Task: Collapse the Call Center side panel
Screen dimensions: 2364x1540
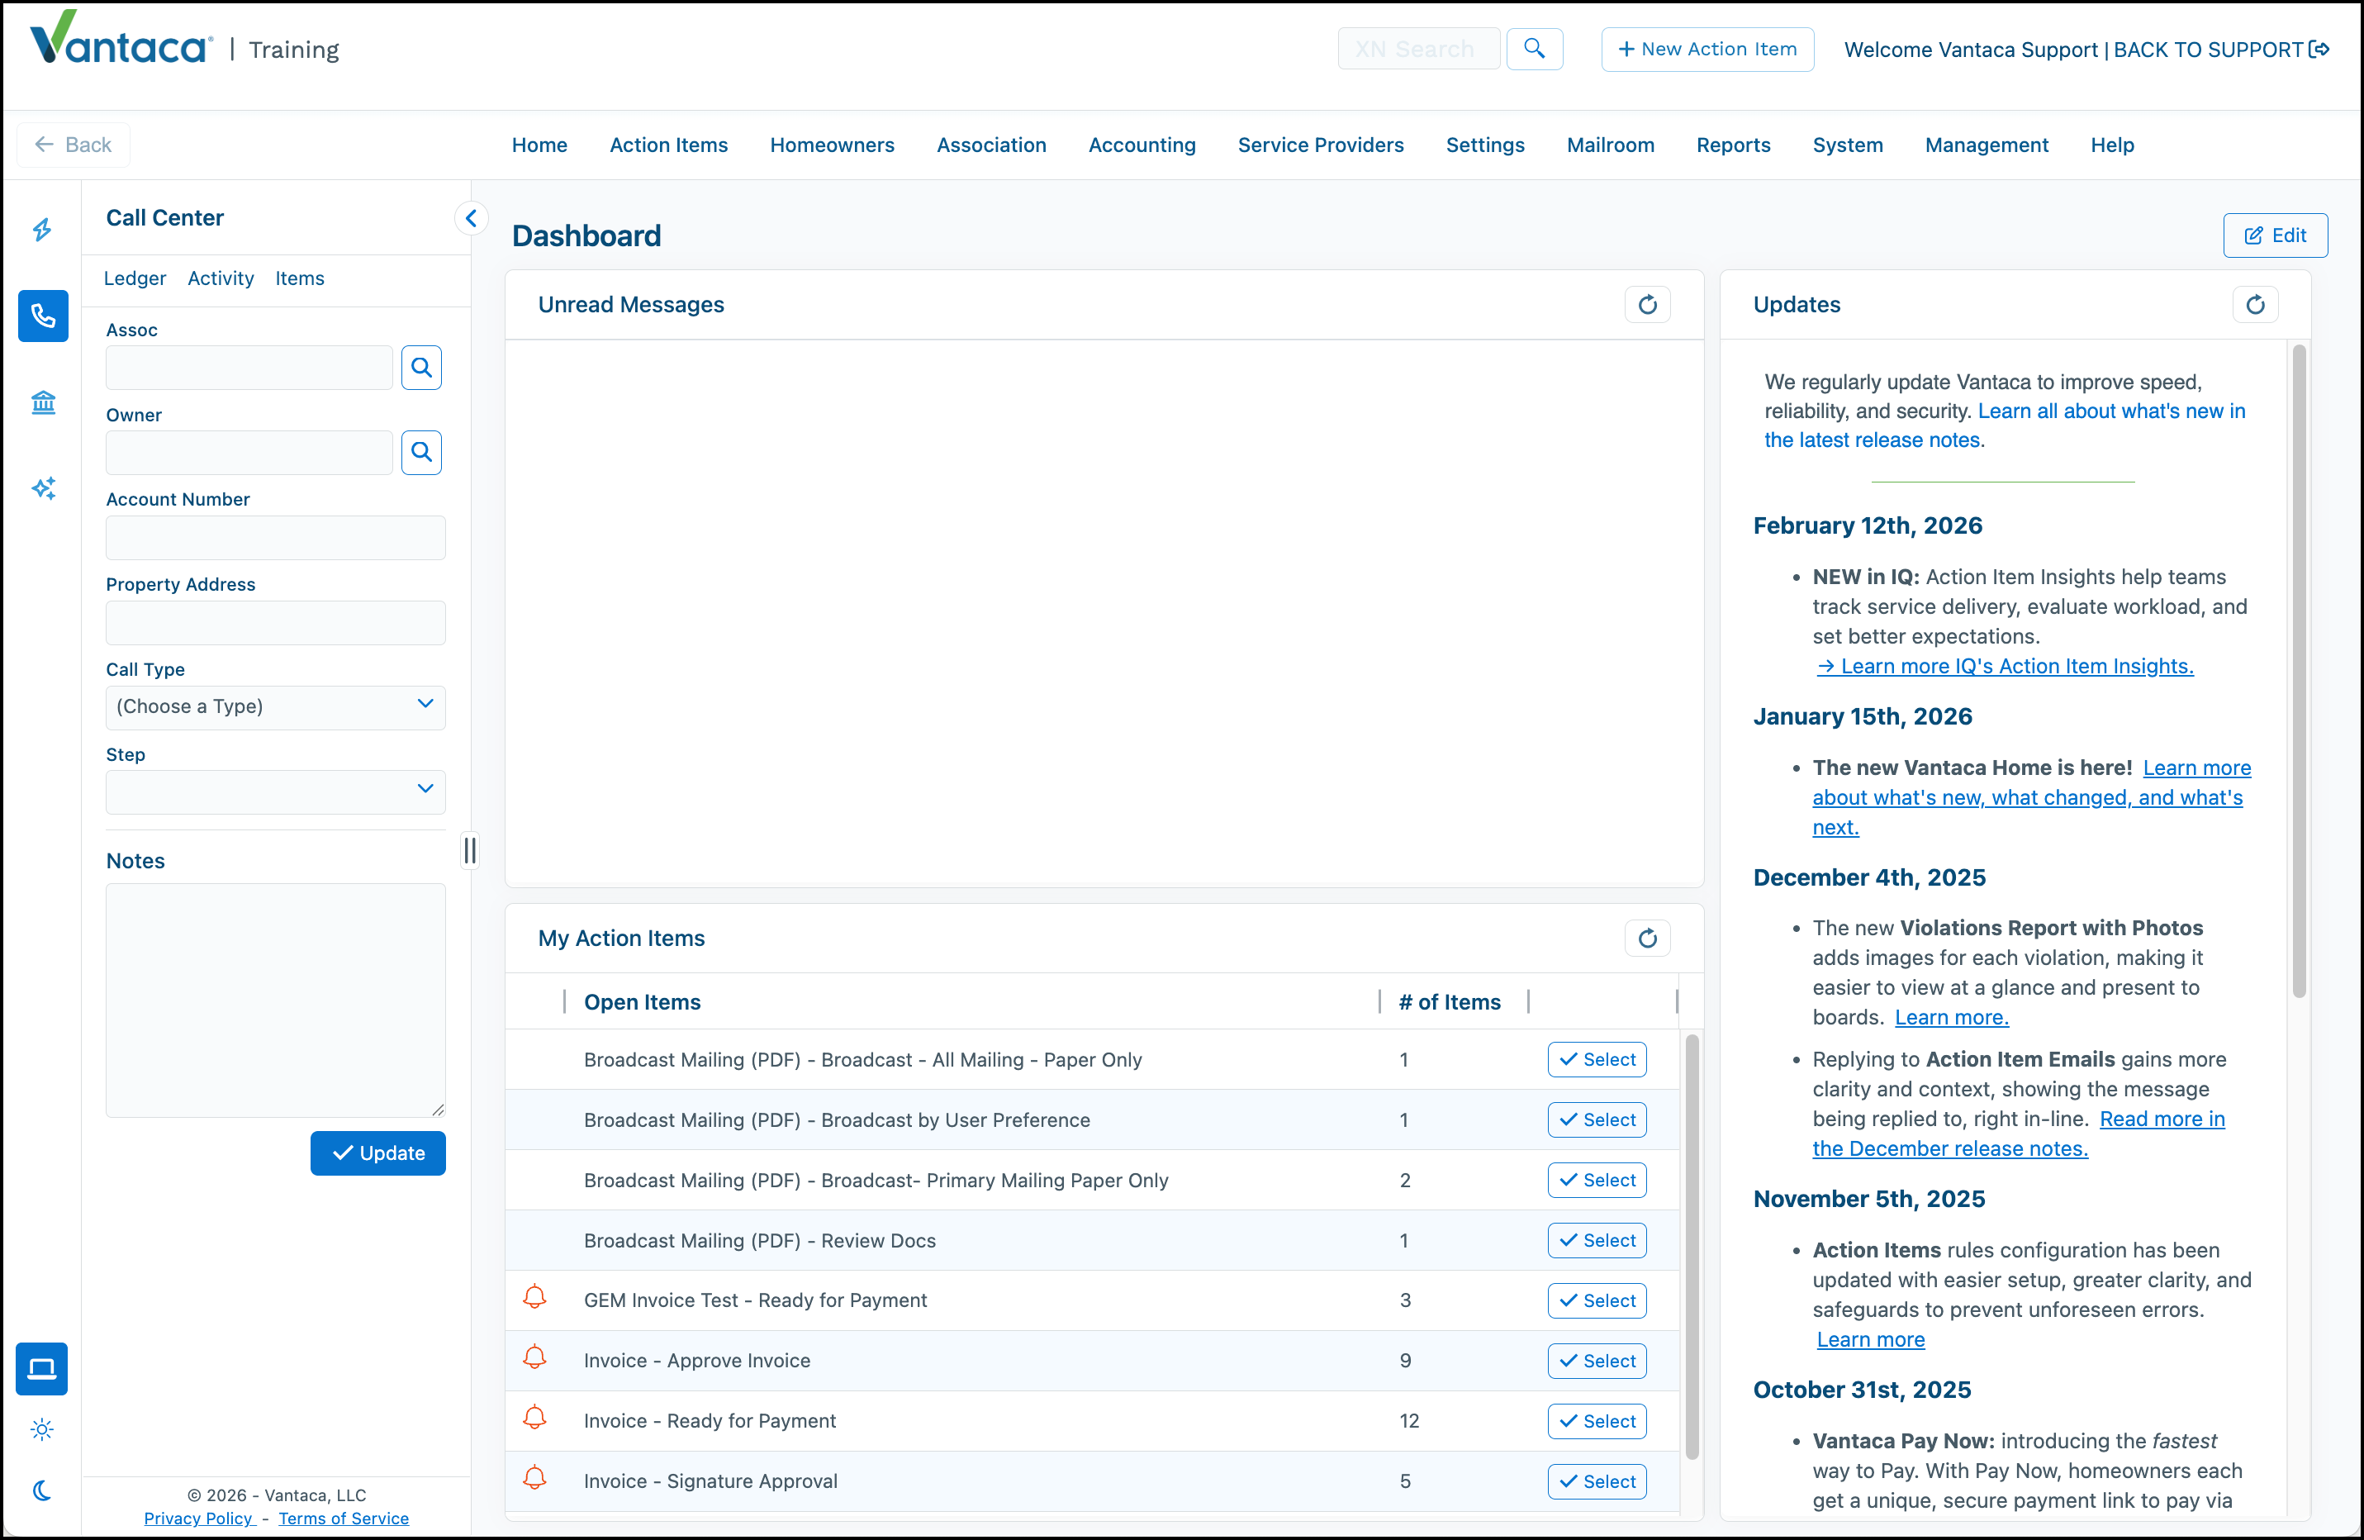Action: point(471,217)
